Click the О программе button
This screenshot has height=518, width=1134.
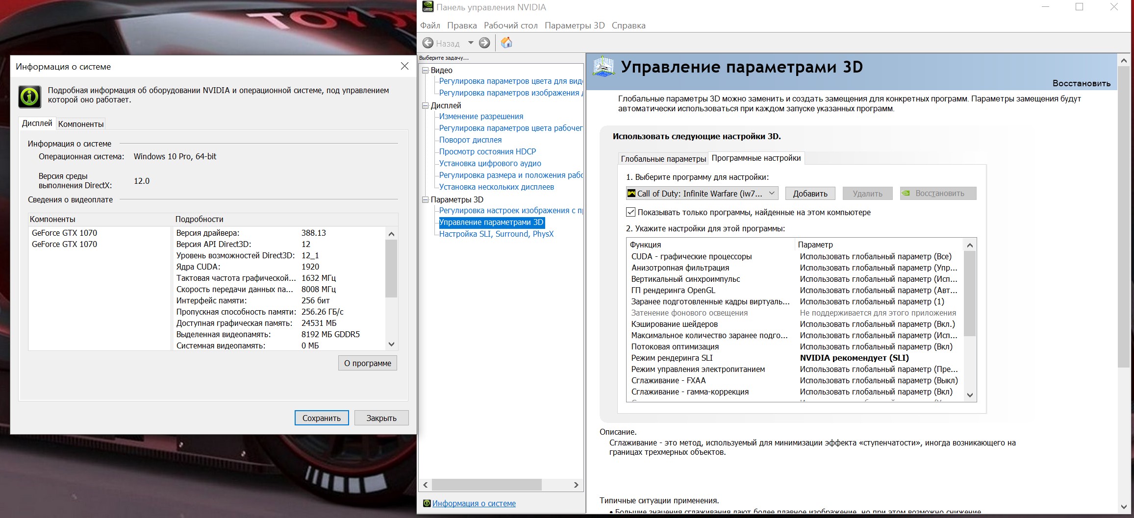pos(368,363)
